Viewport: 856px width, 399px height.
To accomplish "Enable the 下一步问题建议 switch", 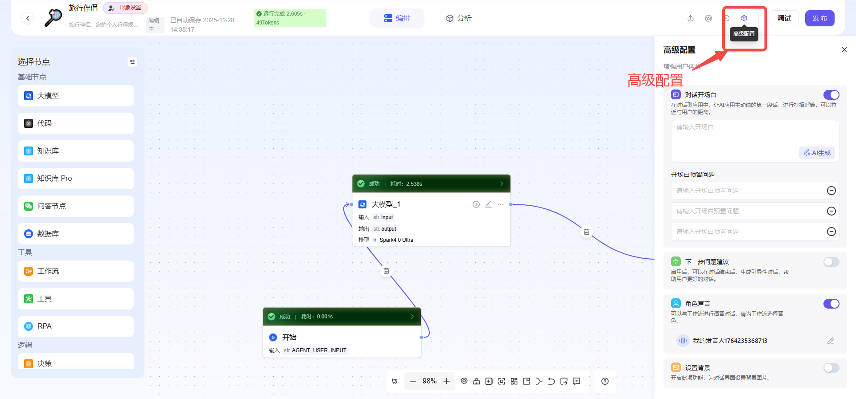I will [831, 262].
